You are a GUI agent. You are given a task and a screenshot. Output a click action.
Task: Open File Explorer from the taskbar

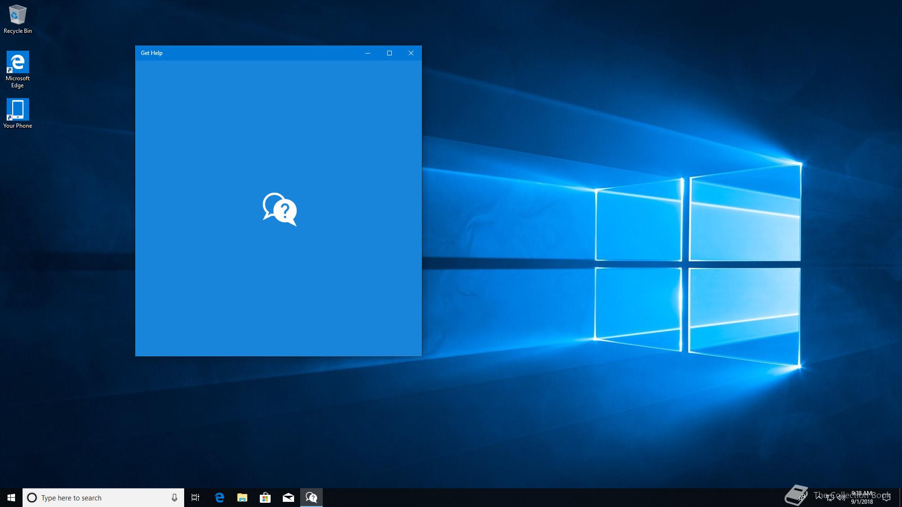pos(242,498)
